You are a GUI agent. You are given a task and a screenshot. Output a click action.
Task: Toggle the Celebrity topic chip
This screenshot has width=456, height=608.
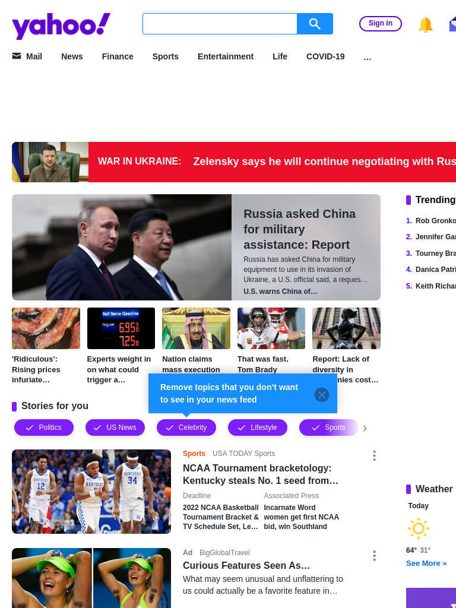tap(186, 427)
